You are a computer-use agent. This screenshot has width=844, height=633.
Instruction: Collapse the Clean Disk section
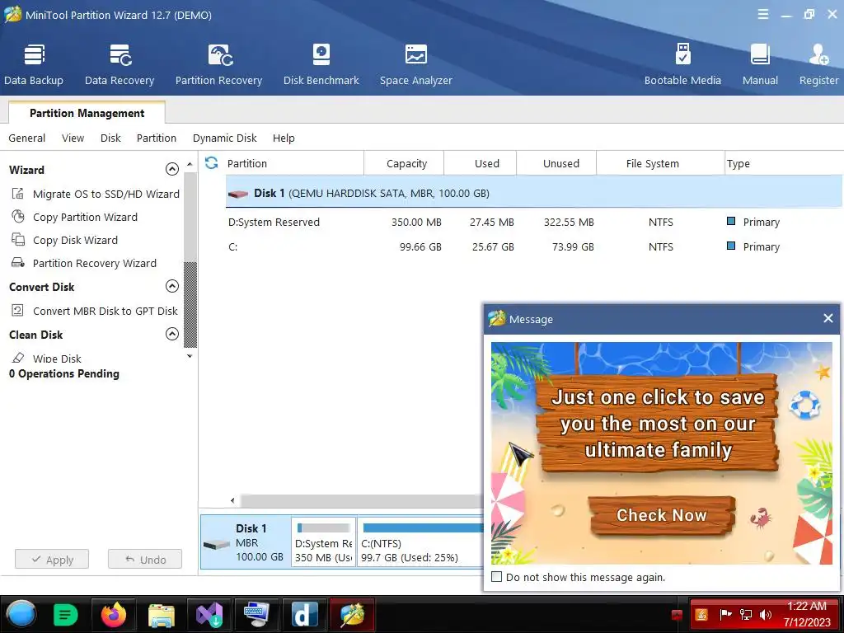[x=171, y=335]
